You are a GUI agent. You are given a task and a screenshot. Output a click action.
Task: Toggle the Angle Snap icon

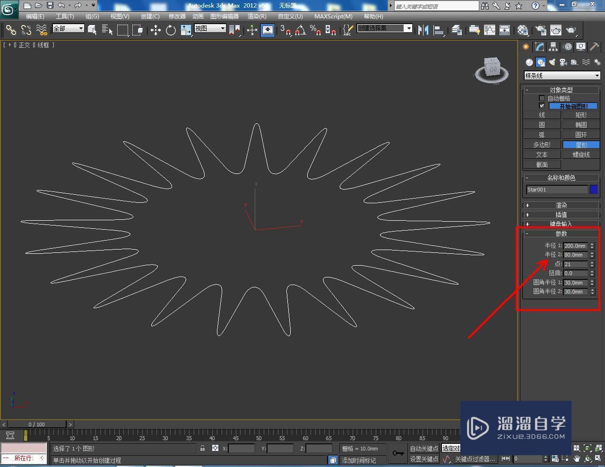(300, 30)
